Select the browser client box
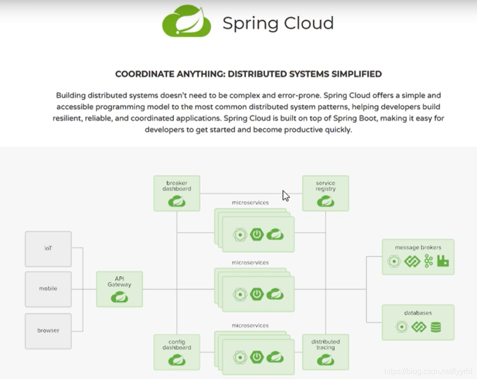 [x=49, y=331]
